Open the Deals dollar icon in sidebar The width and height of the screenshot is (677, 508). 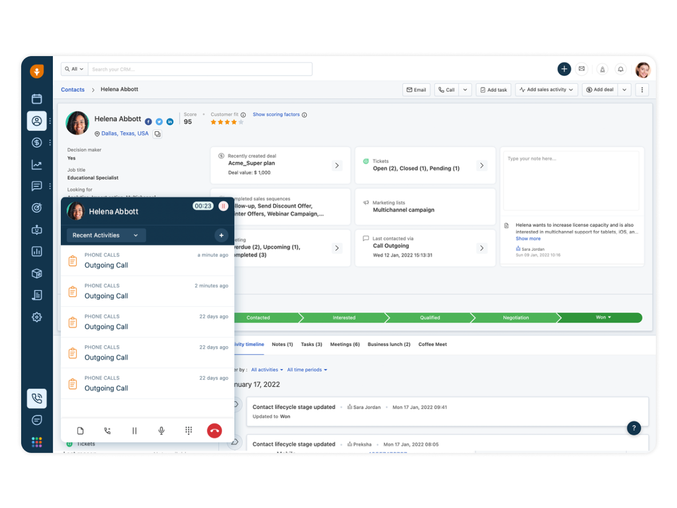(x=37, y=142)
